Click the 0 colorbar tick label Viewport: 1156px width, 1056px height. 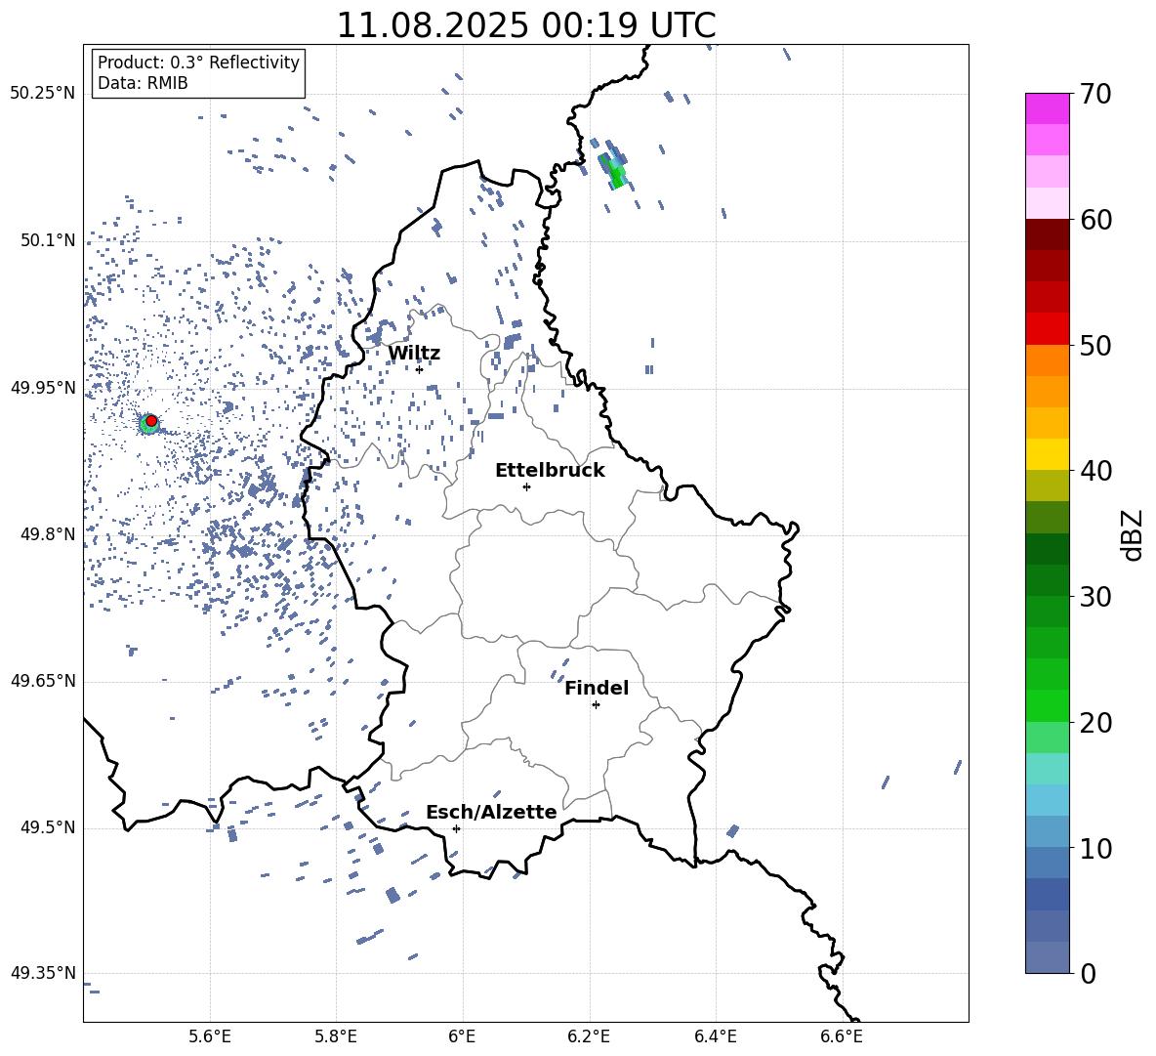1088,974
